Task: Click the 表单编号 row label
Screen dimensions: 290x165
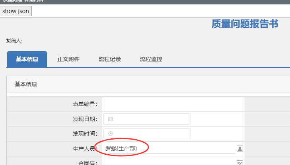Action: pos(85,104)
